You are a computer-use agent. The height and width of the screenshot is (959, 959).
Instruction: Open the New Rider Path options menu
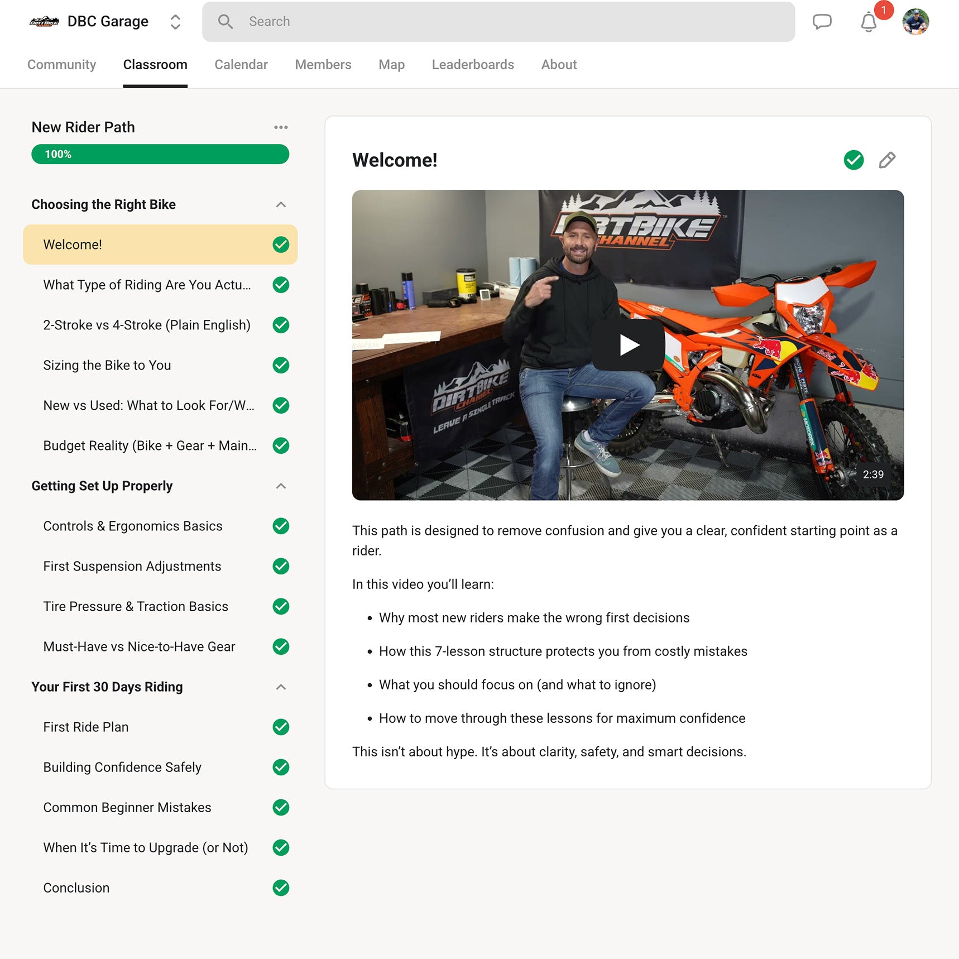(x=281, y=127)
